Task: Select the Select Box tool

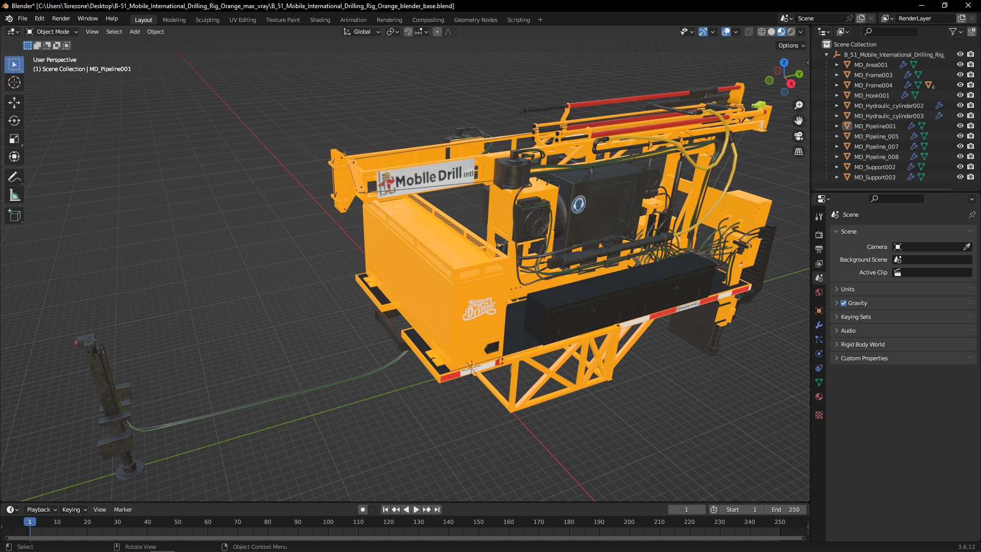Action: (14, 64)
